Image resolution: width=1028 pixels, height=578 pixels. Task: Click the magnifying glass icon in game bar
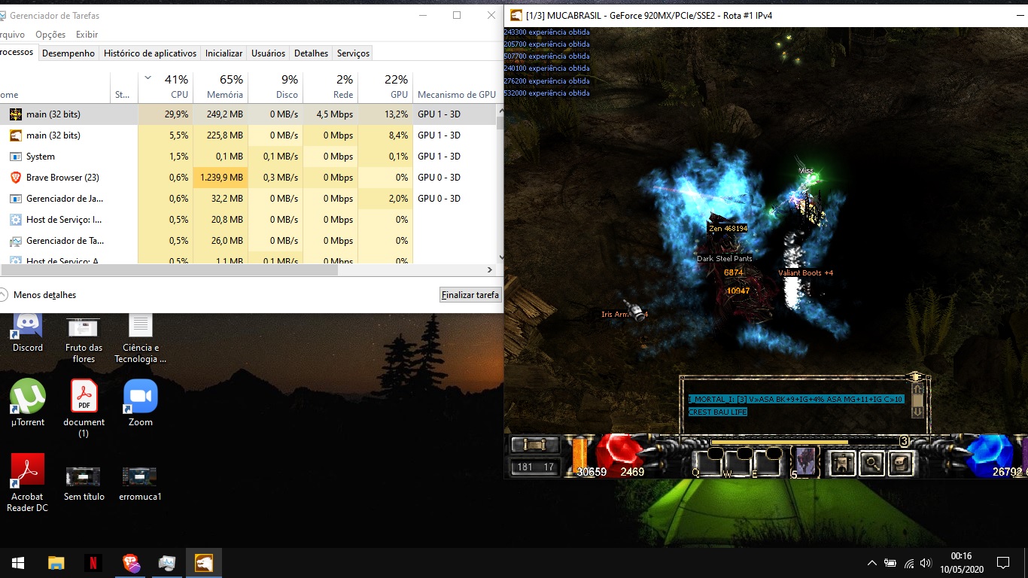tap(871, 463)
